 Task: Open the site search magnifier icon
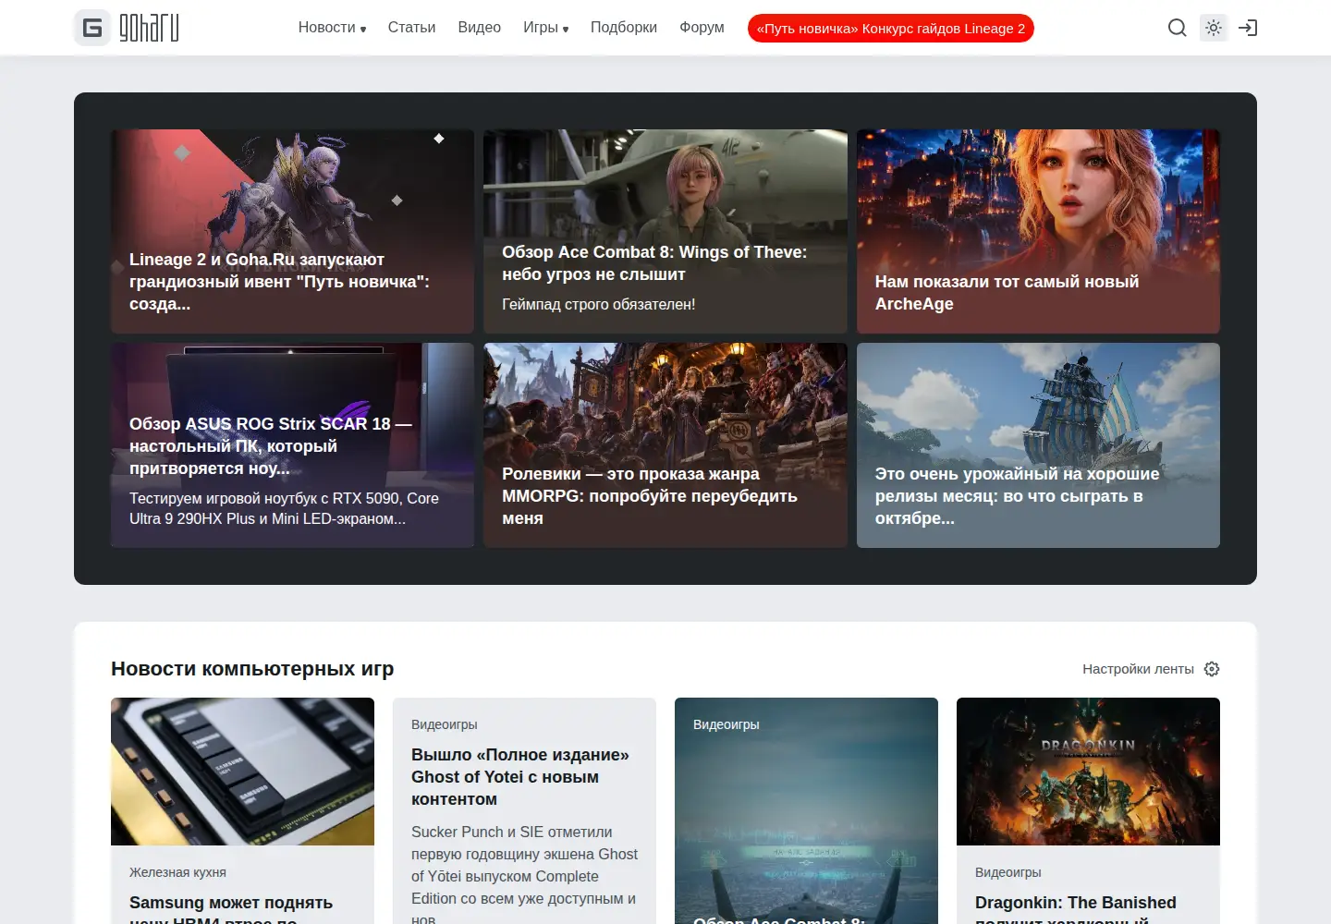click(1177, 28)
